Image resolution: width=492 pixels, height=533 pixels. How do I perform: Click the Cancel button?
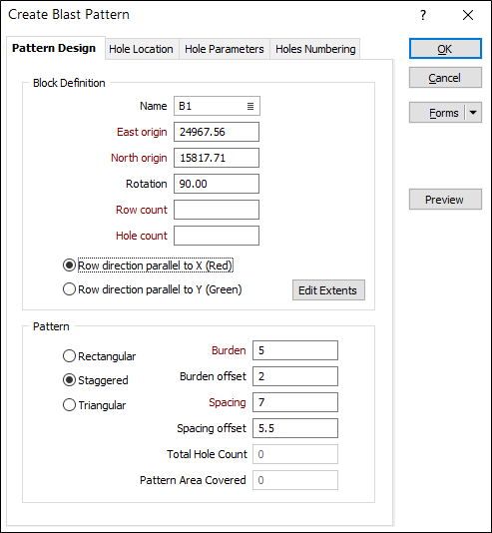(x=445, y=78)
